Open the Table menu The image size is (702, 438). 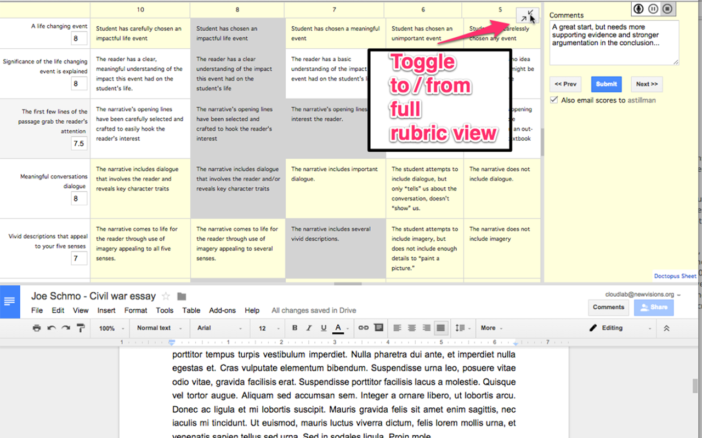191,310
